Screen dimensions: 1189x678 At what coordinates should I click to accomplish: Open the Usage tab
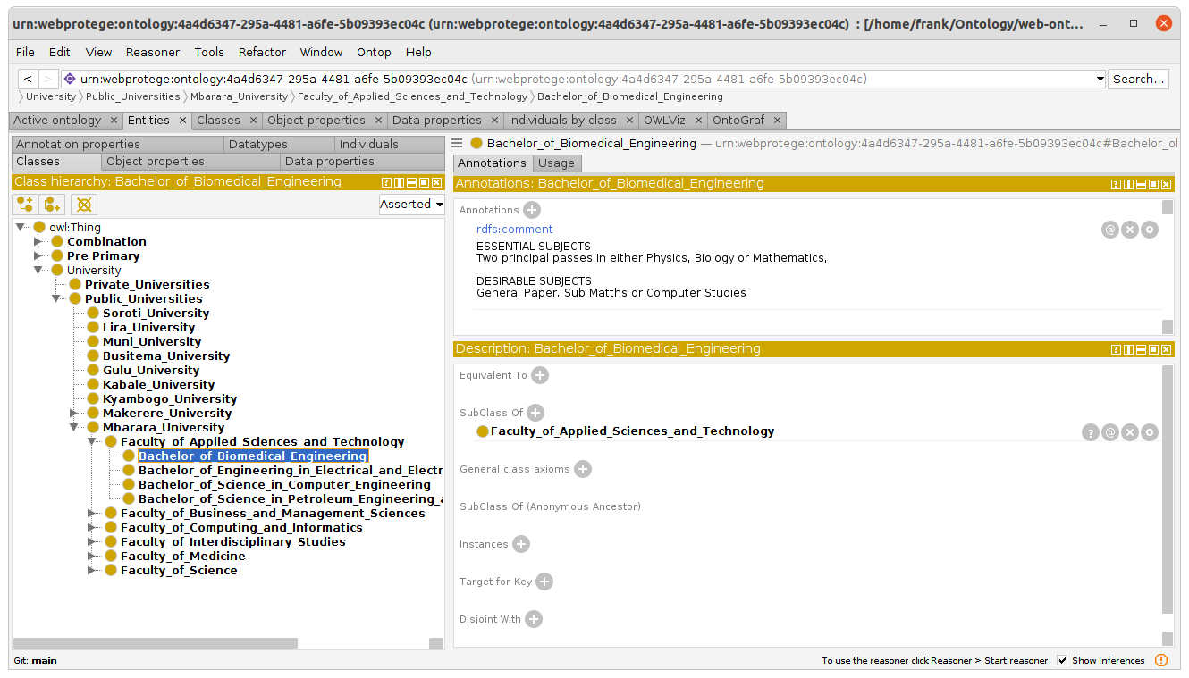556,163
